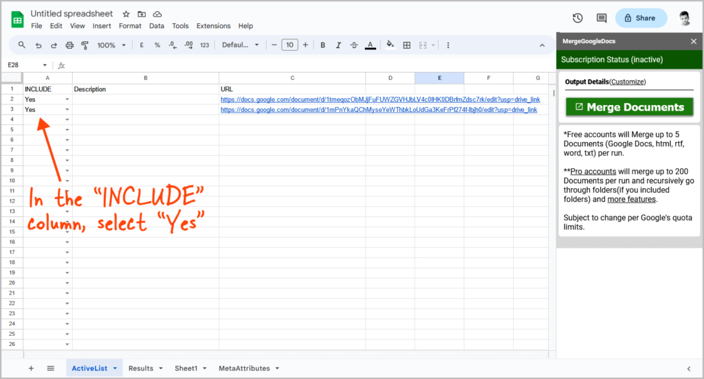The width and height of the screenshot is (704, 379).
Task: Switch to the MetaAttributes sheet tab
Action: pyautogui.click(x=244, y=368)
